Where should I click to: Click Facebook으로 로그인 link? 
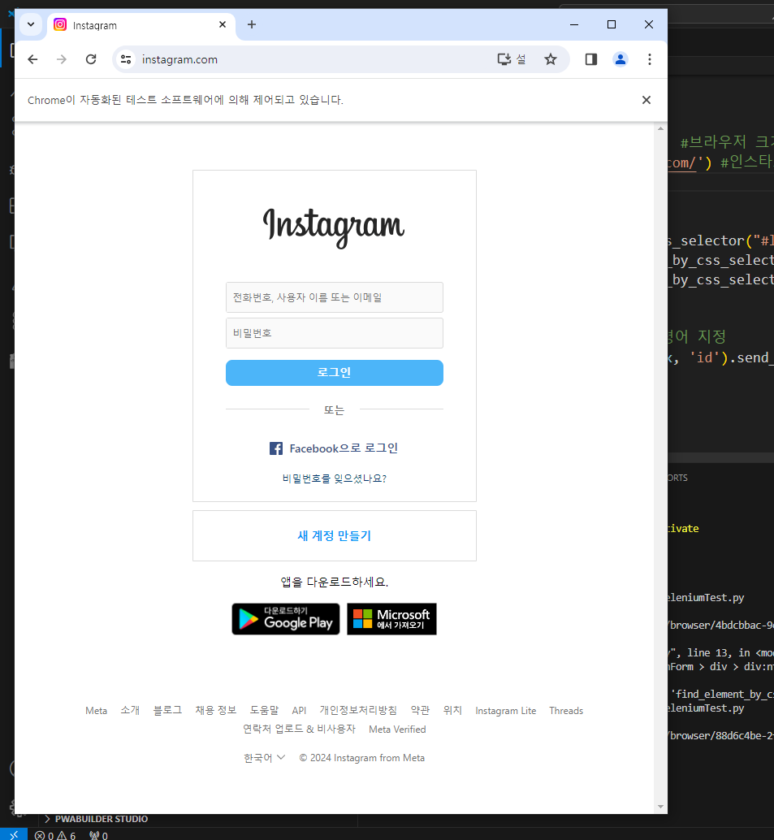click(x=344, y=448)
